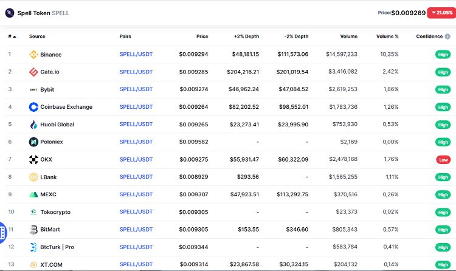
Task: Open the BtcTurk | Pro exchange name
Action: [57, 247]
